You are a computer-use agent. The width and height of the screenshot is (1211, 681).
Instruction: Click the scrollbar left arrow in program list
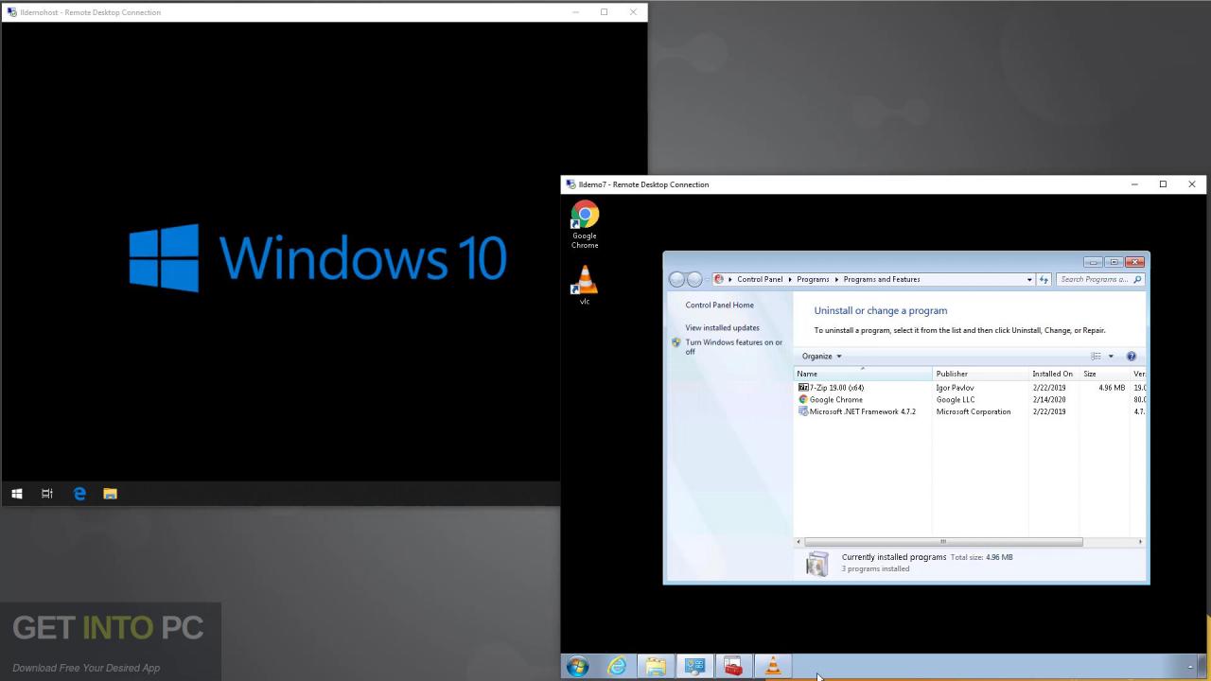pyautogui.click(x=799, y=542)
